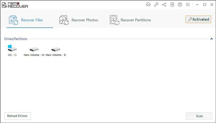Maximize the Remo Recover window

click(x=205, y=5)
